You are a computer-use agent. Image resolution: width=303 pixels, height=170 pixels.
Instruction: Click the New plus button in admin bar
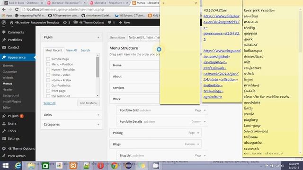pyautogui.click(x=124, y=22)
